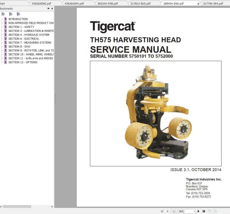230x214 pixels.
Task: Click the SERVICE MANUAL title text
Action: click(131, 49)
